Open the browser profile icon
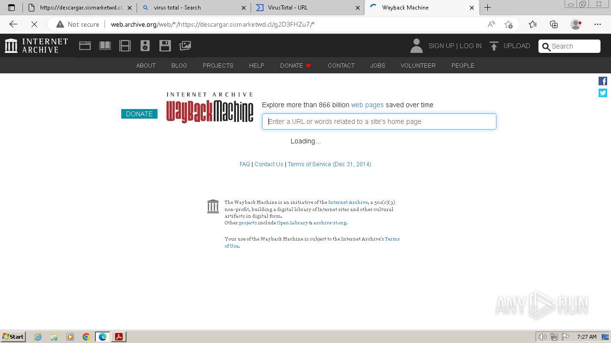This screenshot has height=343, width=611. [x=576, y=24]
